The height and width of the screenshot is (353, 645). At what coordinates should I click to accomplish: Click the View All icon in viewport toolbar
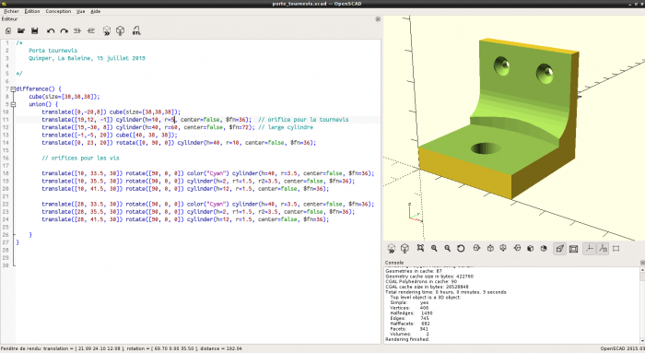pyautogui.click(x=420, y=248)
